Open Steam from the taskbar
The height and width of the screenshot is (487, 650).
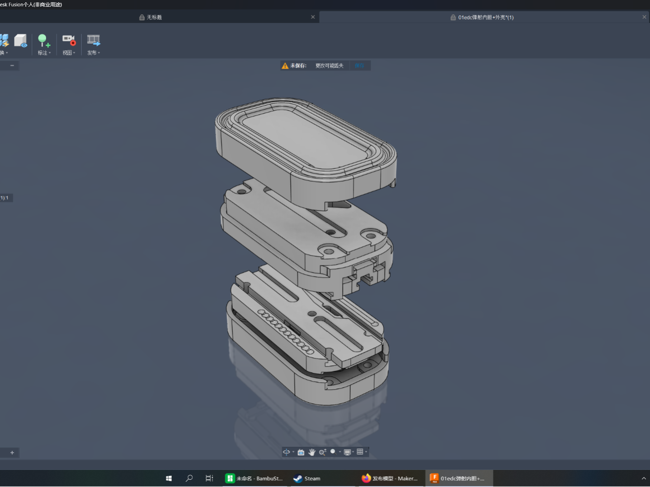pyautogui.click(x=307, y=478)
